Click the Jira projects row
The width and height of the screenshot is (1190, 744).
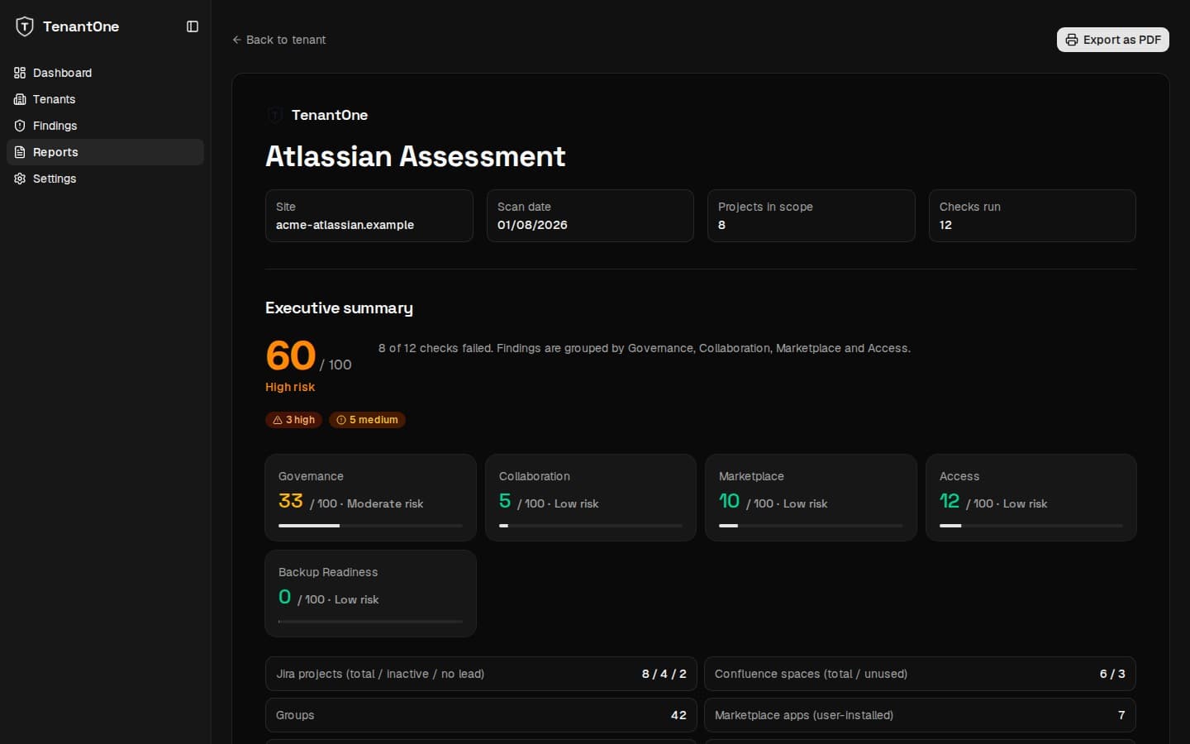point(481,674)
